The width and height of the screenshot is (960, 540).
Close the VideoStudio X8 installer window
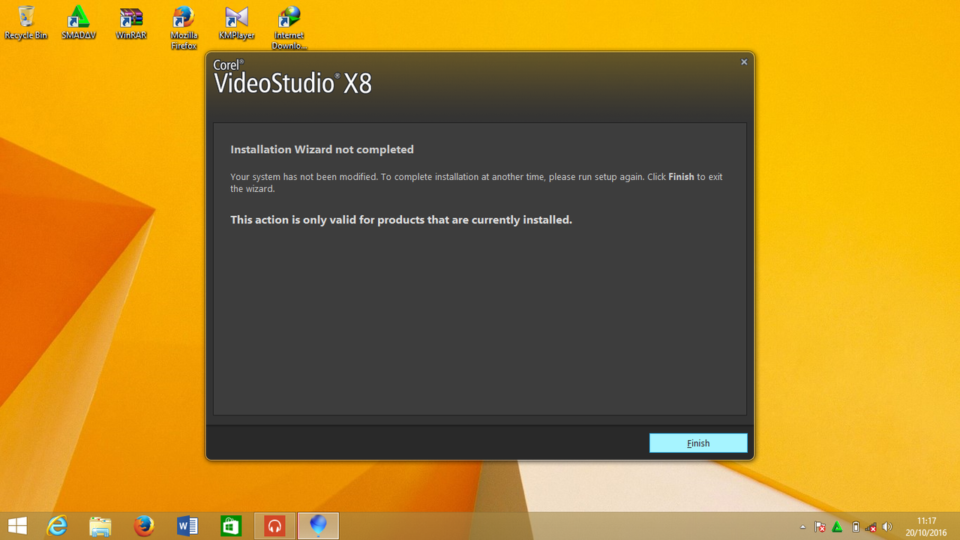click(x=744, y=62)
